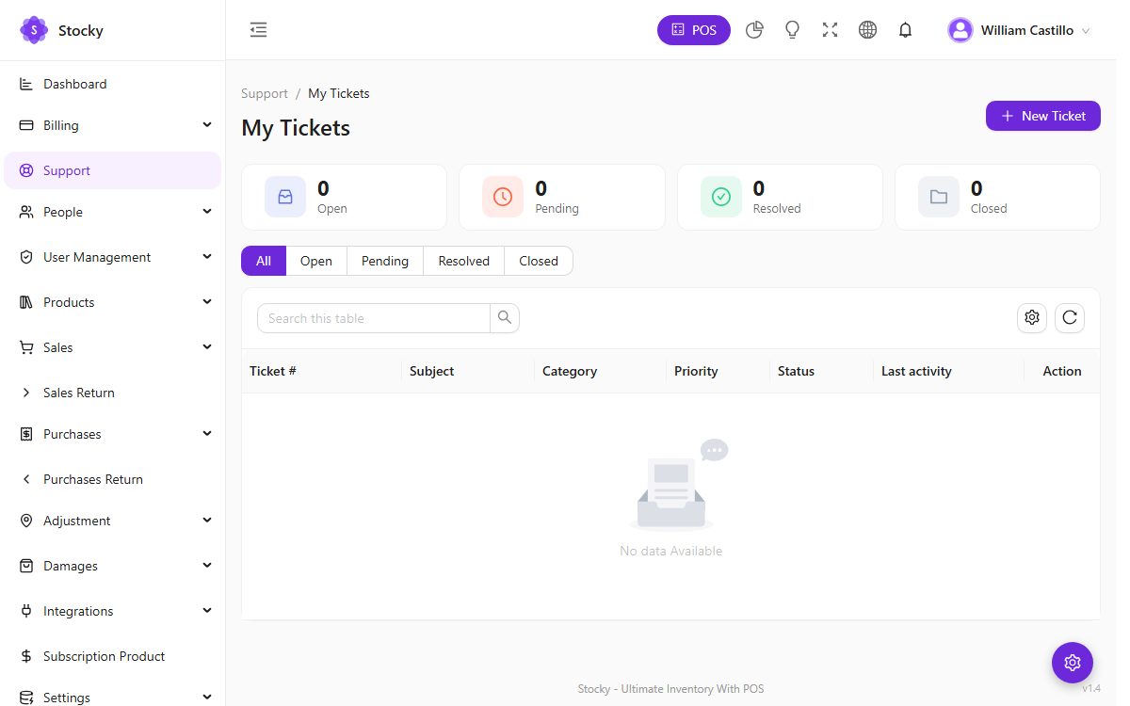Open table settings gear icon
The width and height of the screenshot is (1130, 706).
[1032, 318]
